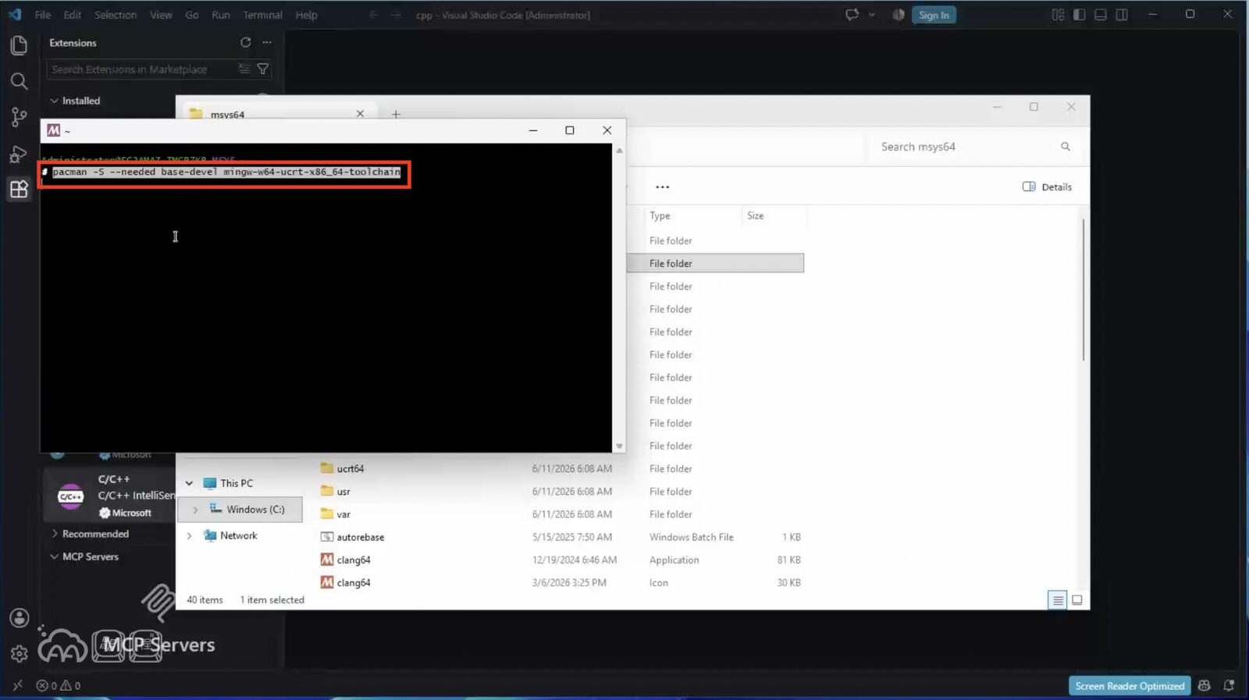Image resolution: width=1249 pixels, height=700 pixels.
Task: Select the autorebase batch file
Action: point(361,538)
